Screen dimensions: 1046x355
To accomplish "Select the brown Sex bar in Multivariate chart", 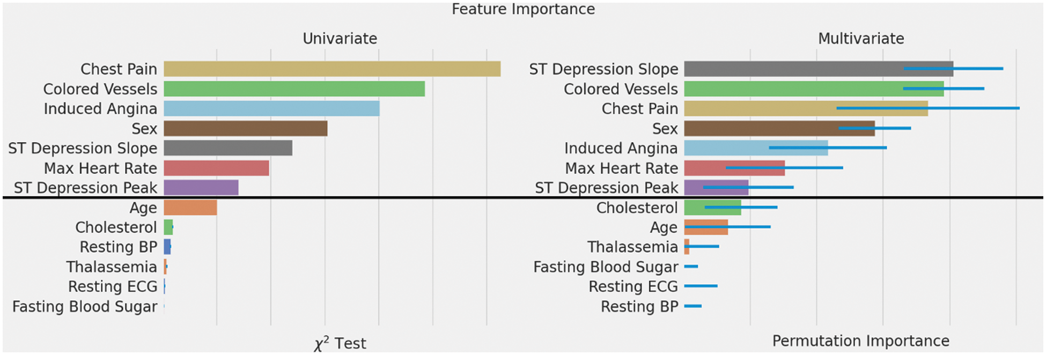I will (x=762, y=128).
